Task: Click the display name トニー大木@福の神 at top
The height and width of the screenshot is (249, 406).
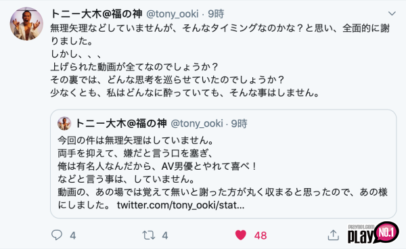Action: pos(96,14)
